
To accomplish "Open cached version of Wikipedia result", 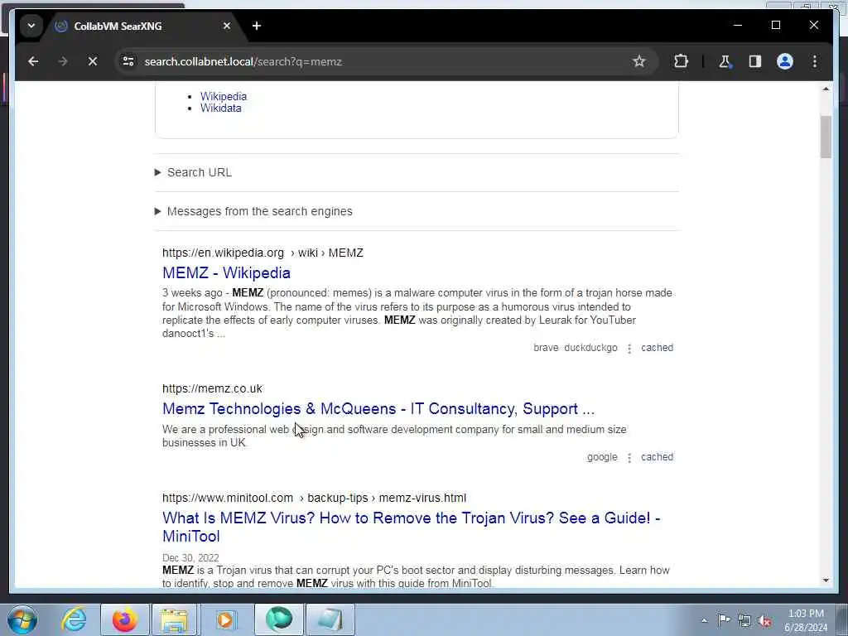I will click(657, 348).
